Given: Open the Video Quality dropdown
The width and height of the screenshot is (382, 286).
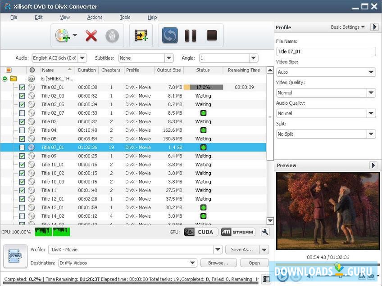Looking at the screenshot, I should point(371,93).
